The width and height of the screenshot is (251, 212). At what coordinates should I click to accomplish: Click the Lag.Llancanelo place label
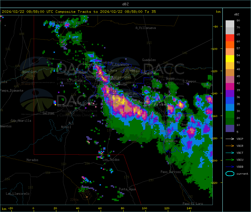pyautogui.click(x=18, y=194)
